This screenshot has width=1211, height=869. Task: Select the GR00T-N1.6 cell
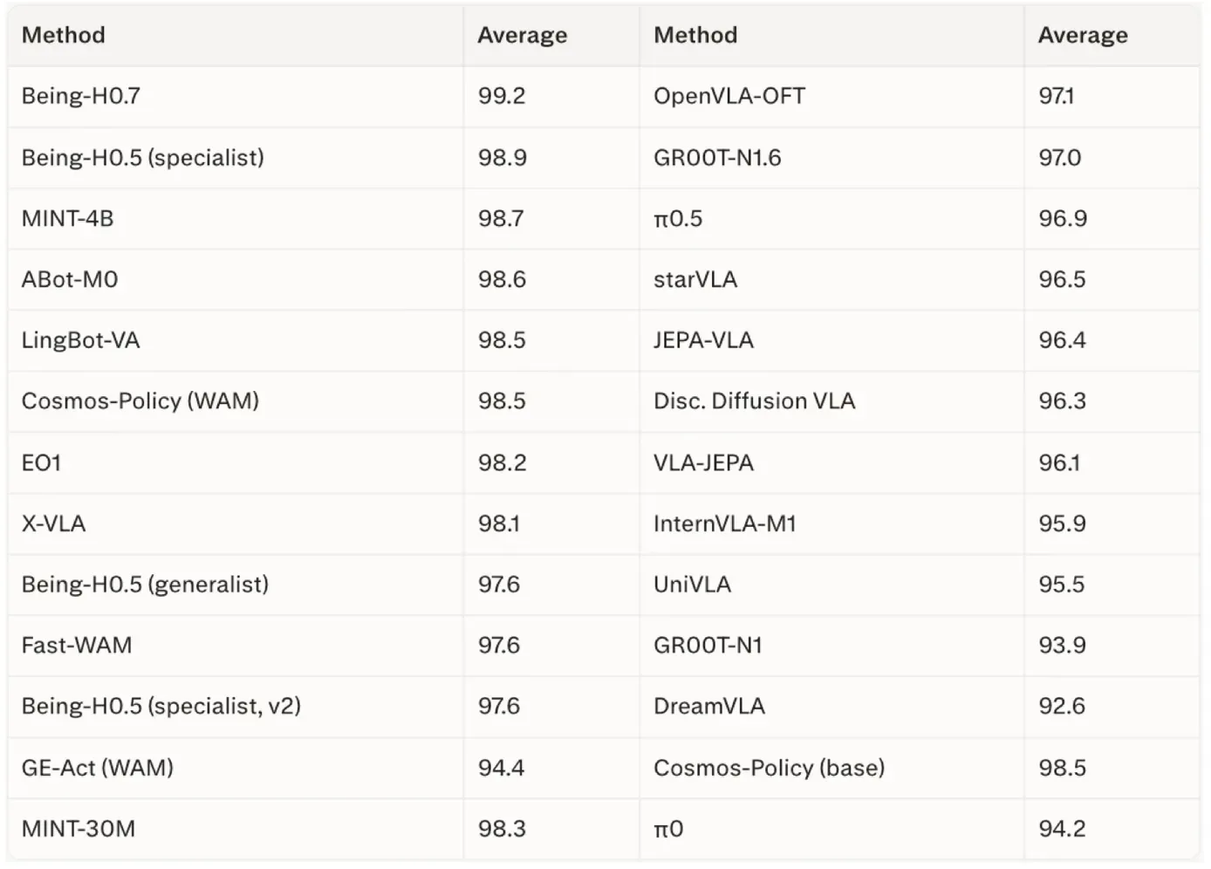(x=831, y=158)
